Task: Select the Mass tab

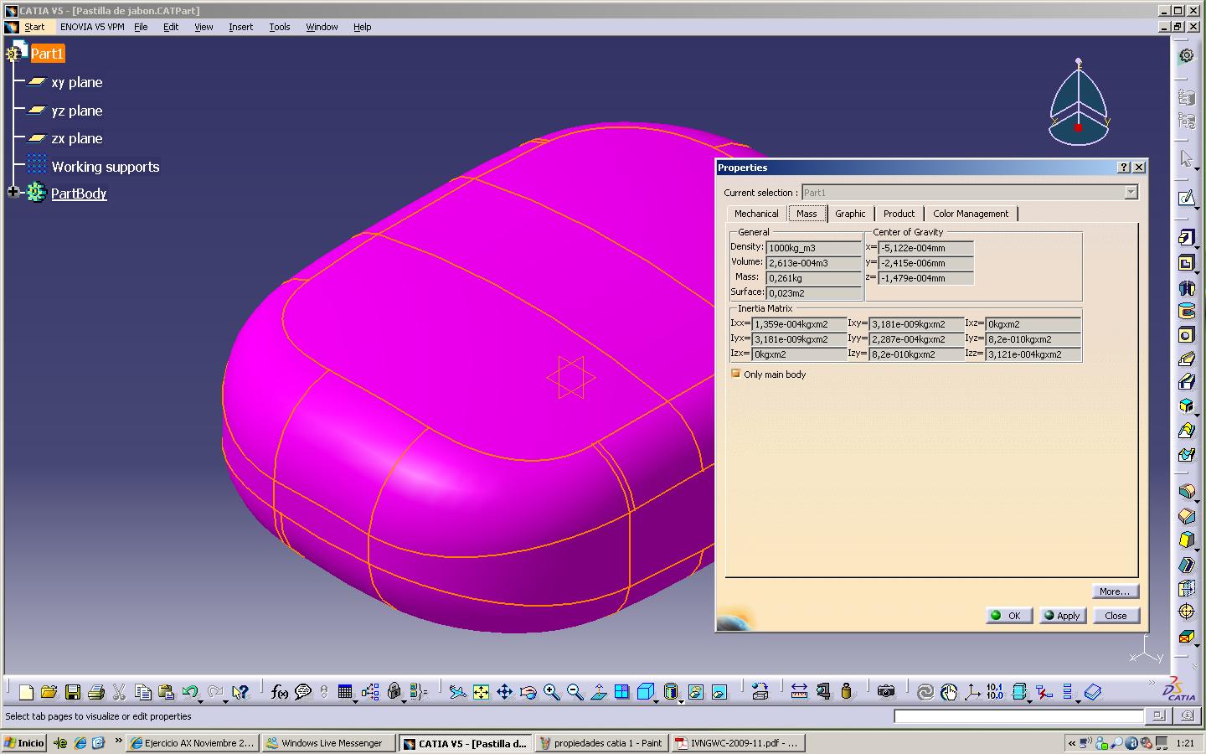Action: click(x=807, y=214)
